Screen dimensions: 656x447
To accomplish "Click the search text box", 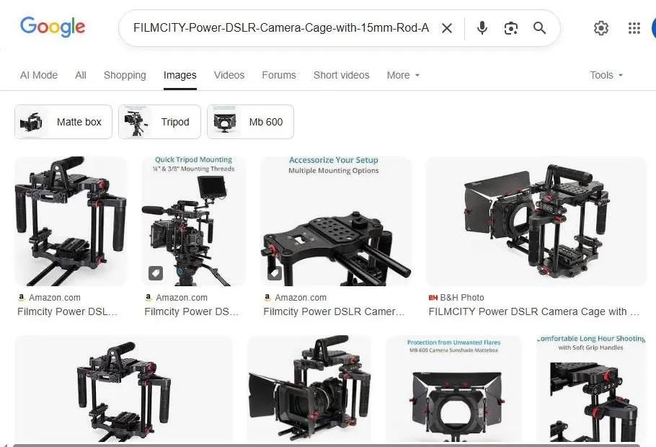I will (281, 28).
